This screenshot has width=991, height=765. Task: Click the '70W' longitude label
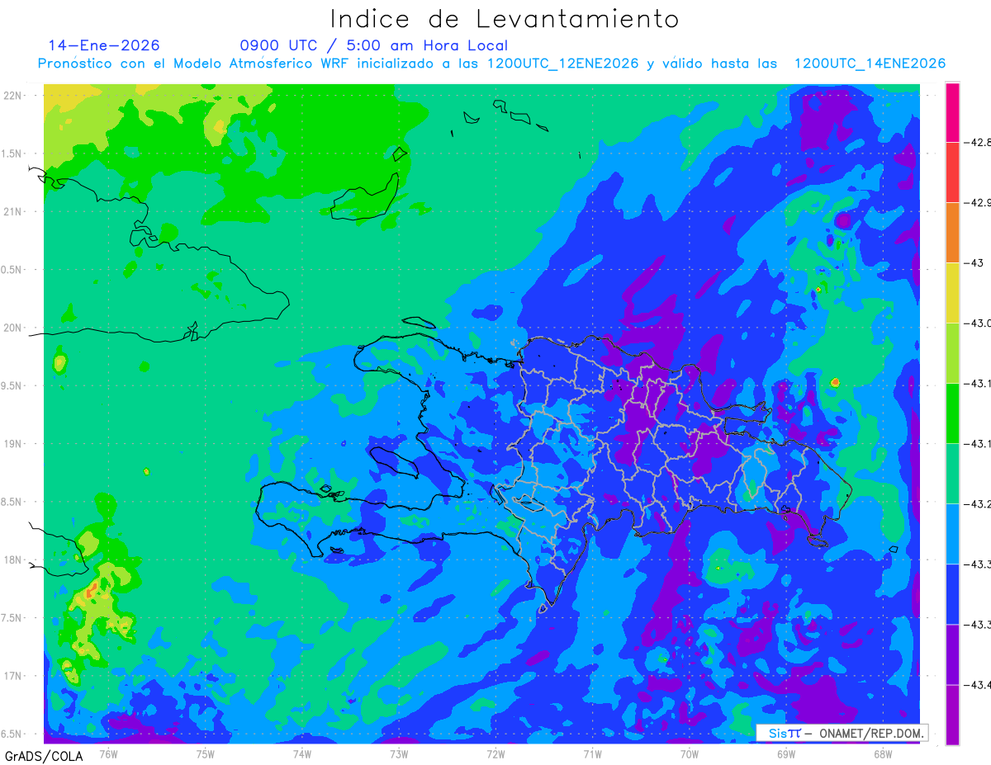coord(690,753)
